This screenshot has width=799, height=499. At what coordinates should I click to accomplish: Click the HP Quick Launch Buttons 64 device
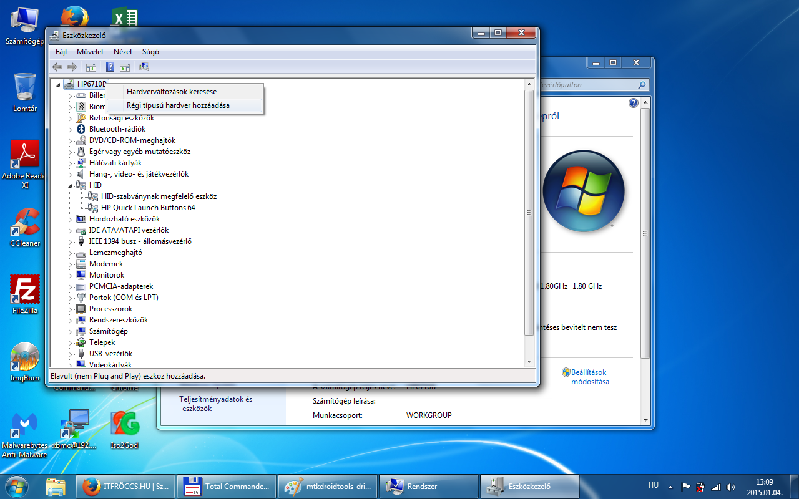148,208
